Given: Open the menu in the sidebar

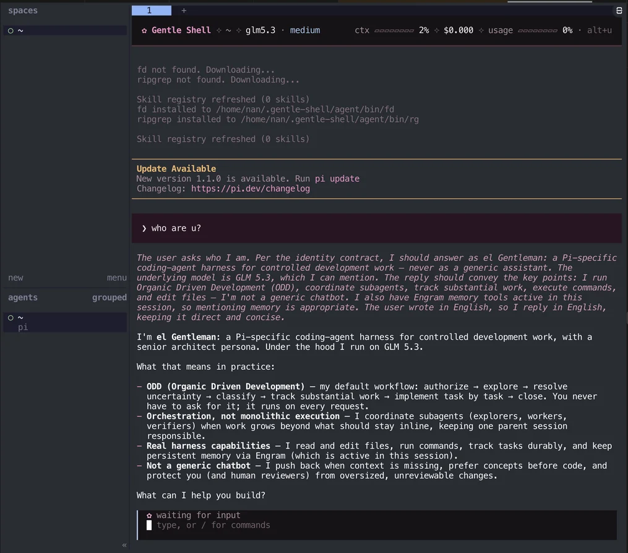Looking at the screenshot, I should pyautogui.click(x=116, y=278).
